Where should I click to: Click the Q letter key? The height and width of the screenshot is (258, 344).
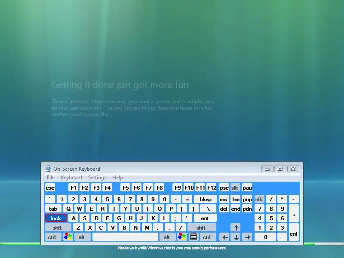(x=68, y=209)
